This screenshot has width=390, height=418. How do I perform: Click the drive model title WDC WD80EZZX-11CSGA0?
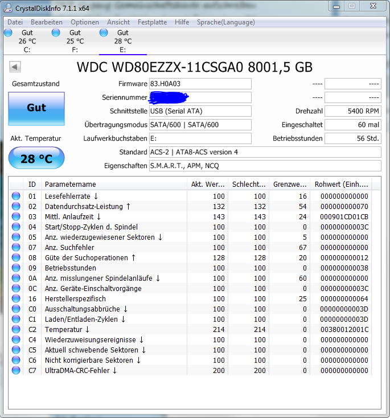pyautogui.click(x=160, y=67)
